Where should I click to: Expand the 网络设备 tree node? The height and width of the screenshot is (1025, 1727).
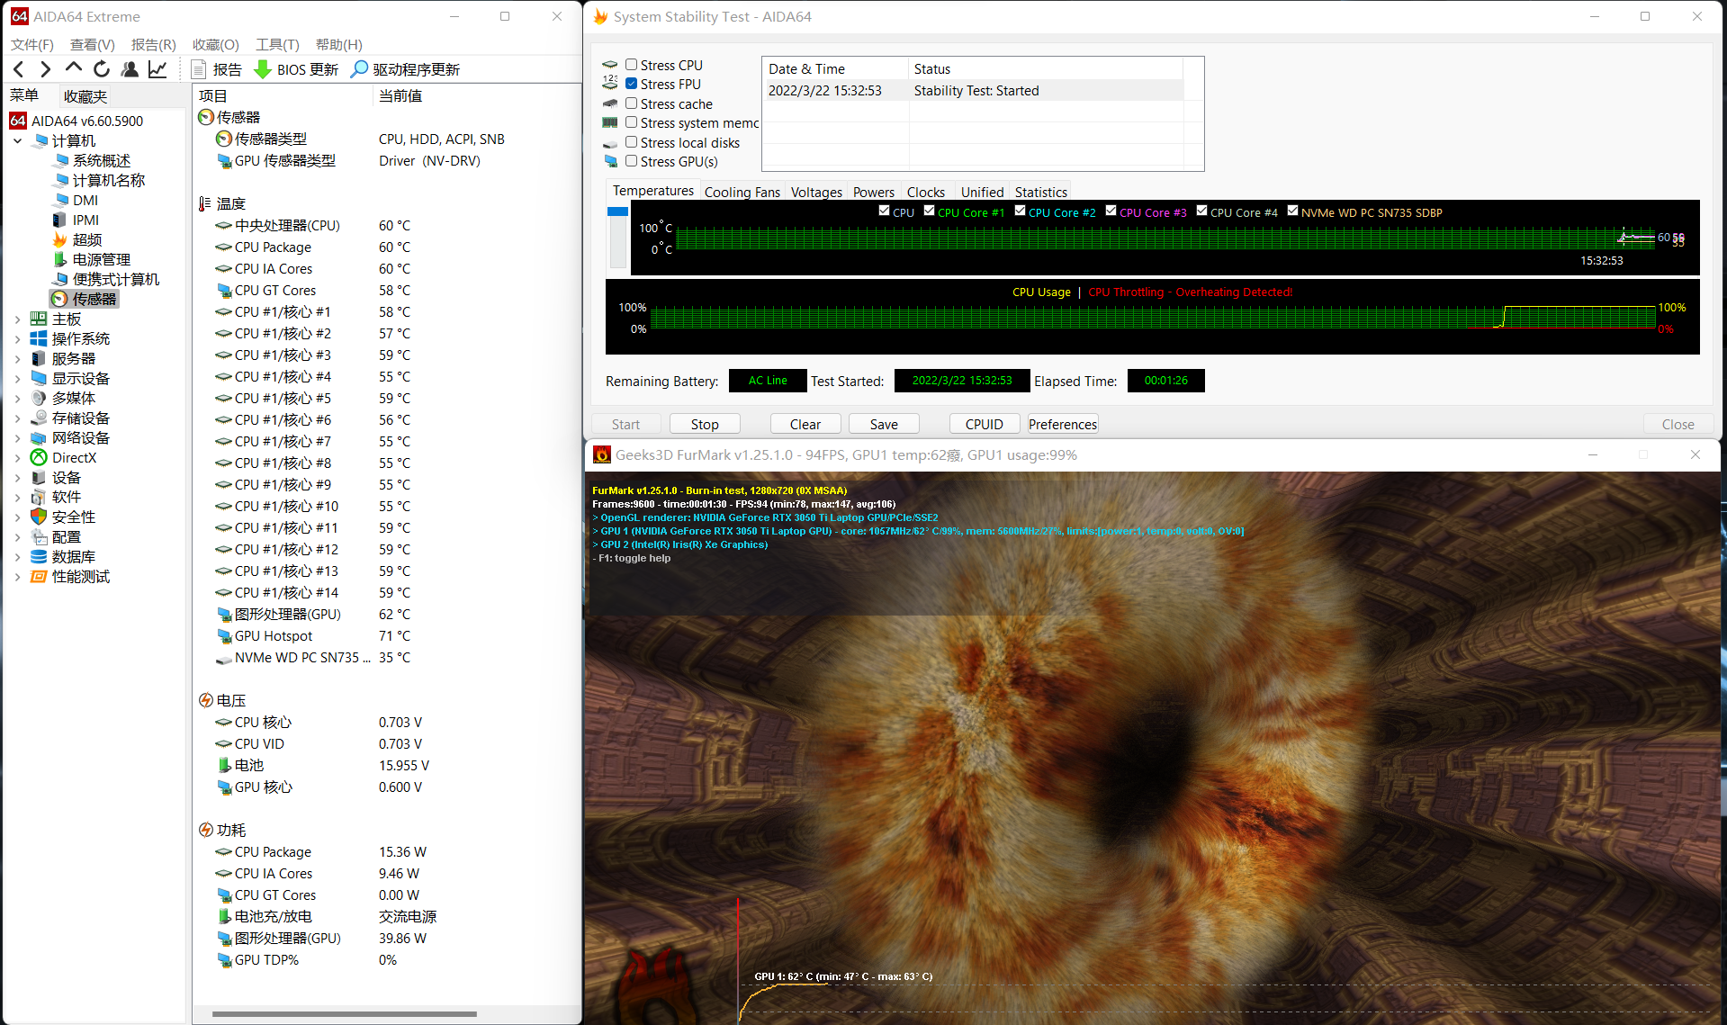(x=17, y=437)
